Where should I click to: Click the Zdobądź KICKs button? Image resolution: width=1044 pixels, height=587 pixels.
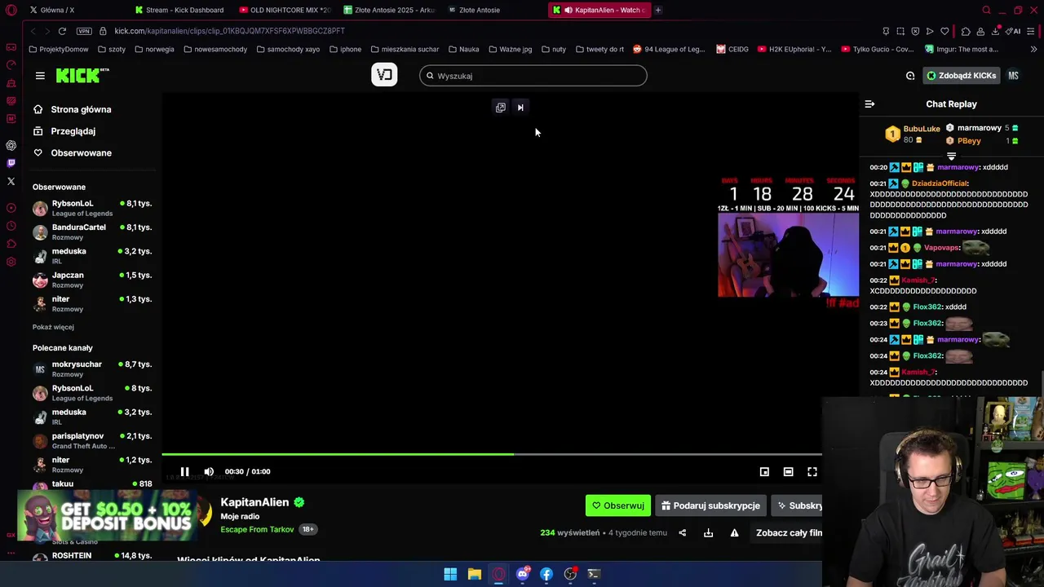961,76
